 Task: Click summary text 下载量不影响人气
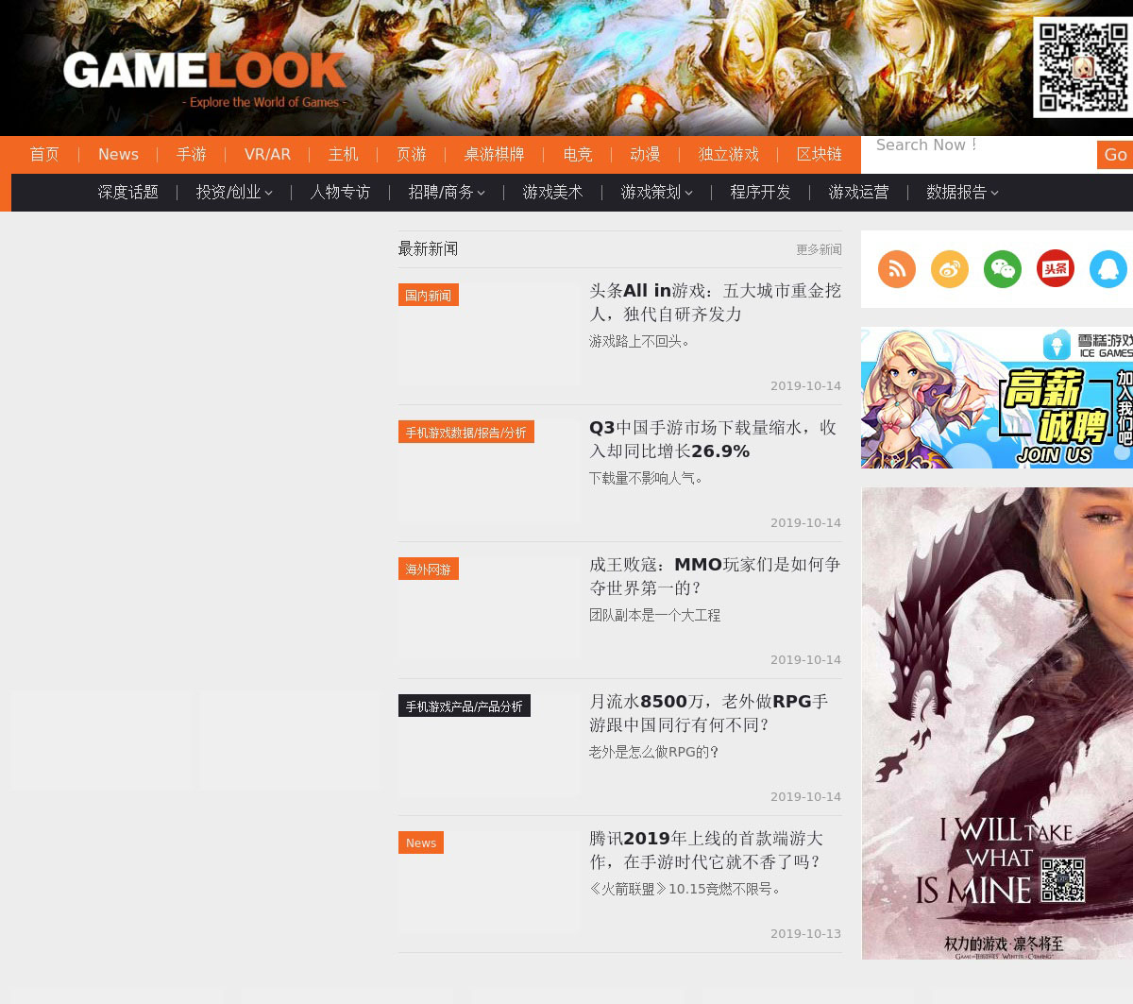[647, 478]
